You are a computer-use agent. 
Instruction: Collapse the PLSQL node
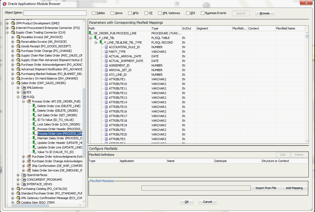click(x=18, y=97)
